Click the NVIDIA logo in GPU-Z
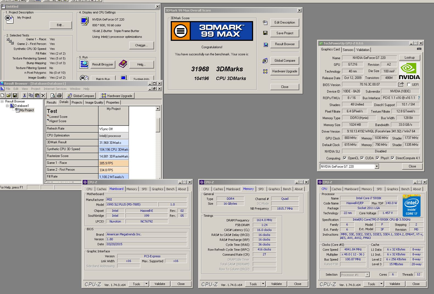Screen dimensions: 434x294 tap(409, 71)
